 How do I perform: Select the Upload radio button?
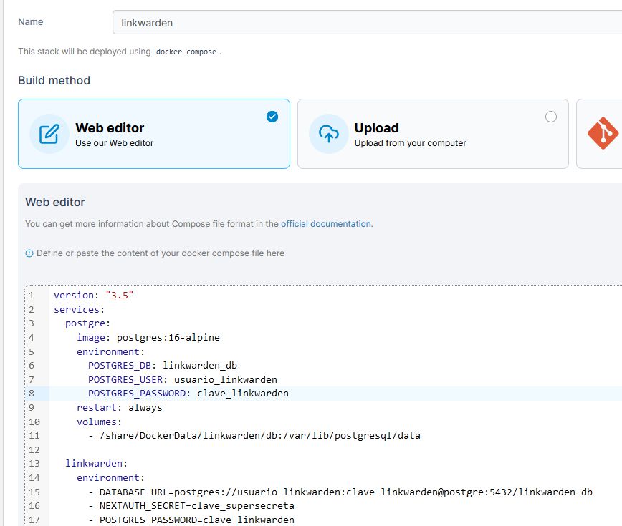(550, 117)
